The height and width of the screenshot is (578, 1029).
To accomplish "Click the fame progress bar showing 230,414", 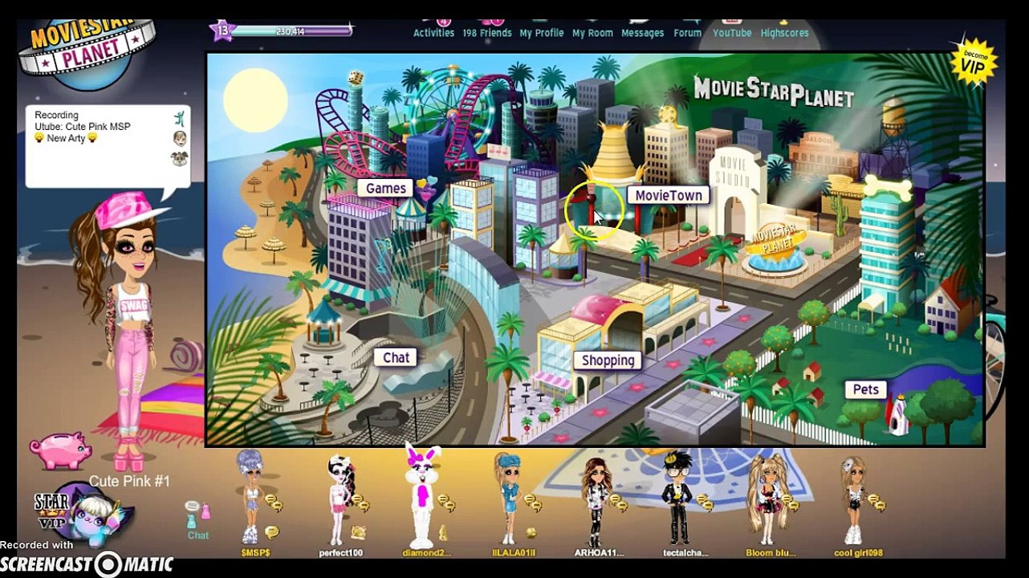I will [x=292, y=31].
